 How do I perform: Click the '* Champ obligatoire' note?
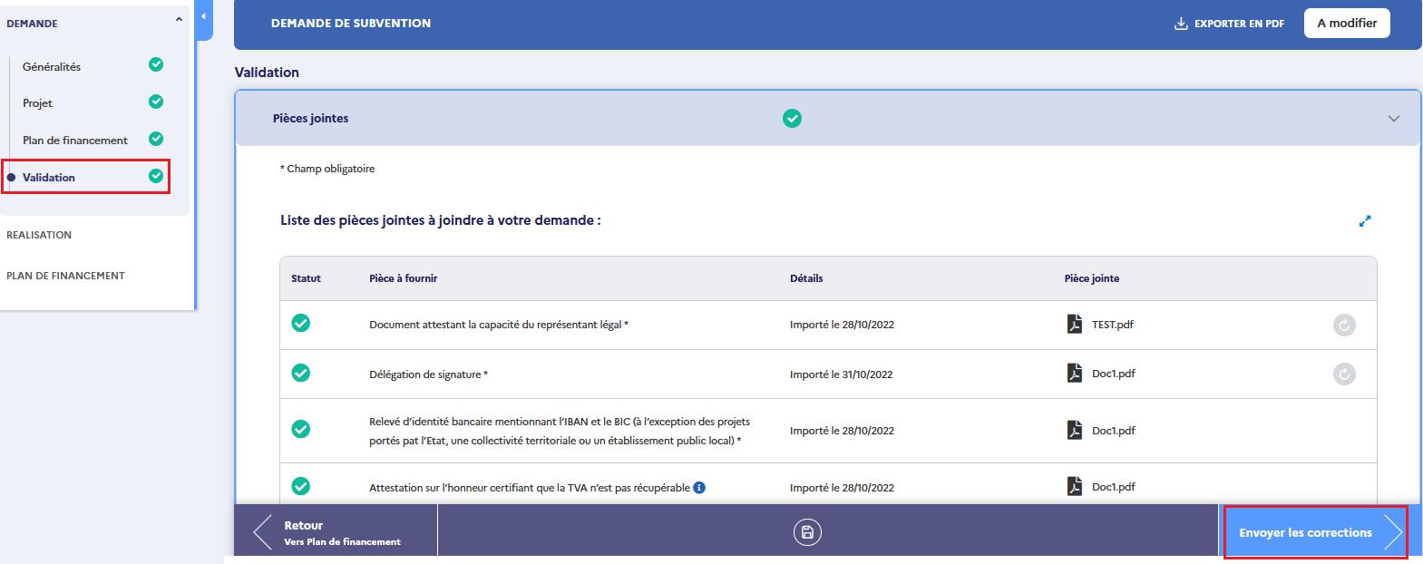[327, 169]
